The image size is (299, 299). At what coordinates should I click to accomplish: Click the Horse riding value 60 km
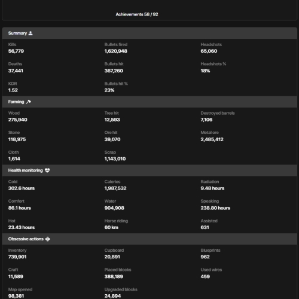point(111,227)
